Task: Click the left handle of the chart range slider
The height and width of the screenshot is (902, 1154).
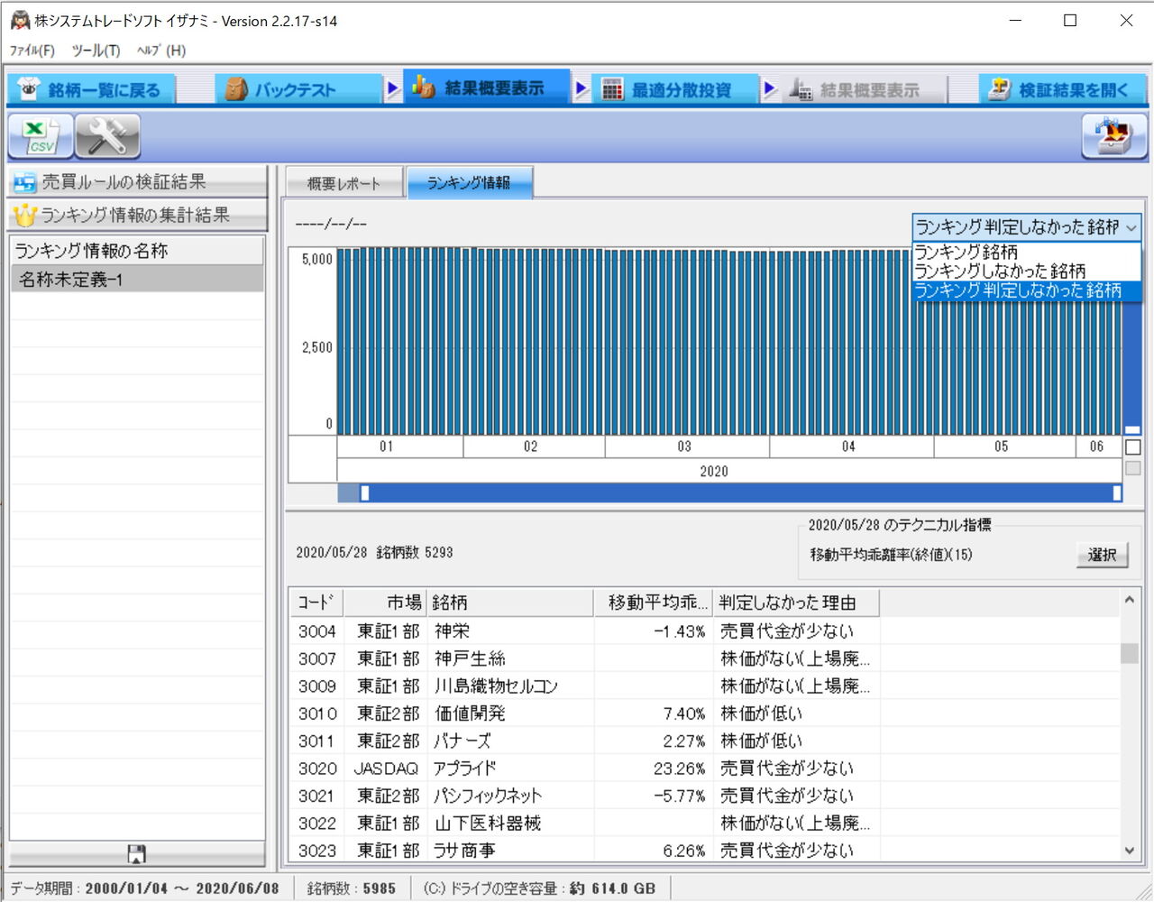Action: [364, 492]
